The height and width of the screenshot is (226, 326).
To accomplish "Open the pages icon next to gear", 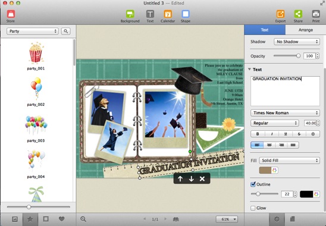I will (292, 219).
